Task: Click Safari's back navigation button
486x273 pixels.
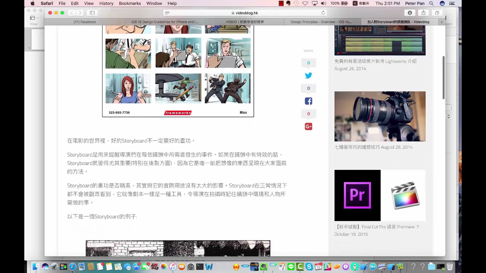Action: click(72, 13)
